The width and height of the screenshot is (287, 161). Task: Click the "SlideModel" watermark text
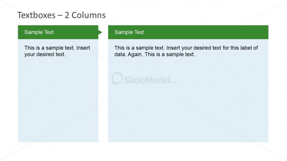(x=147, y=80)
